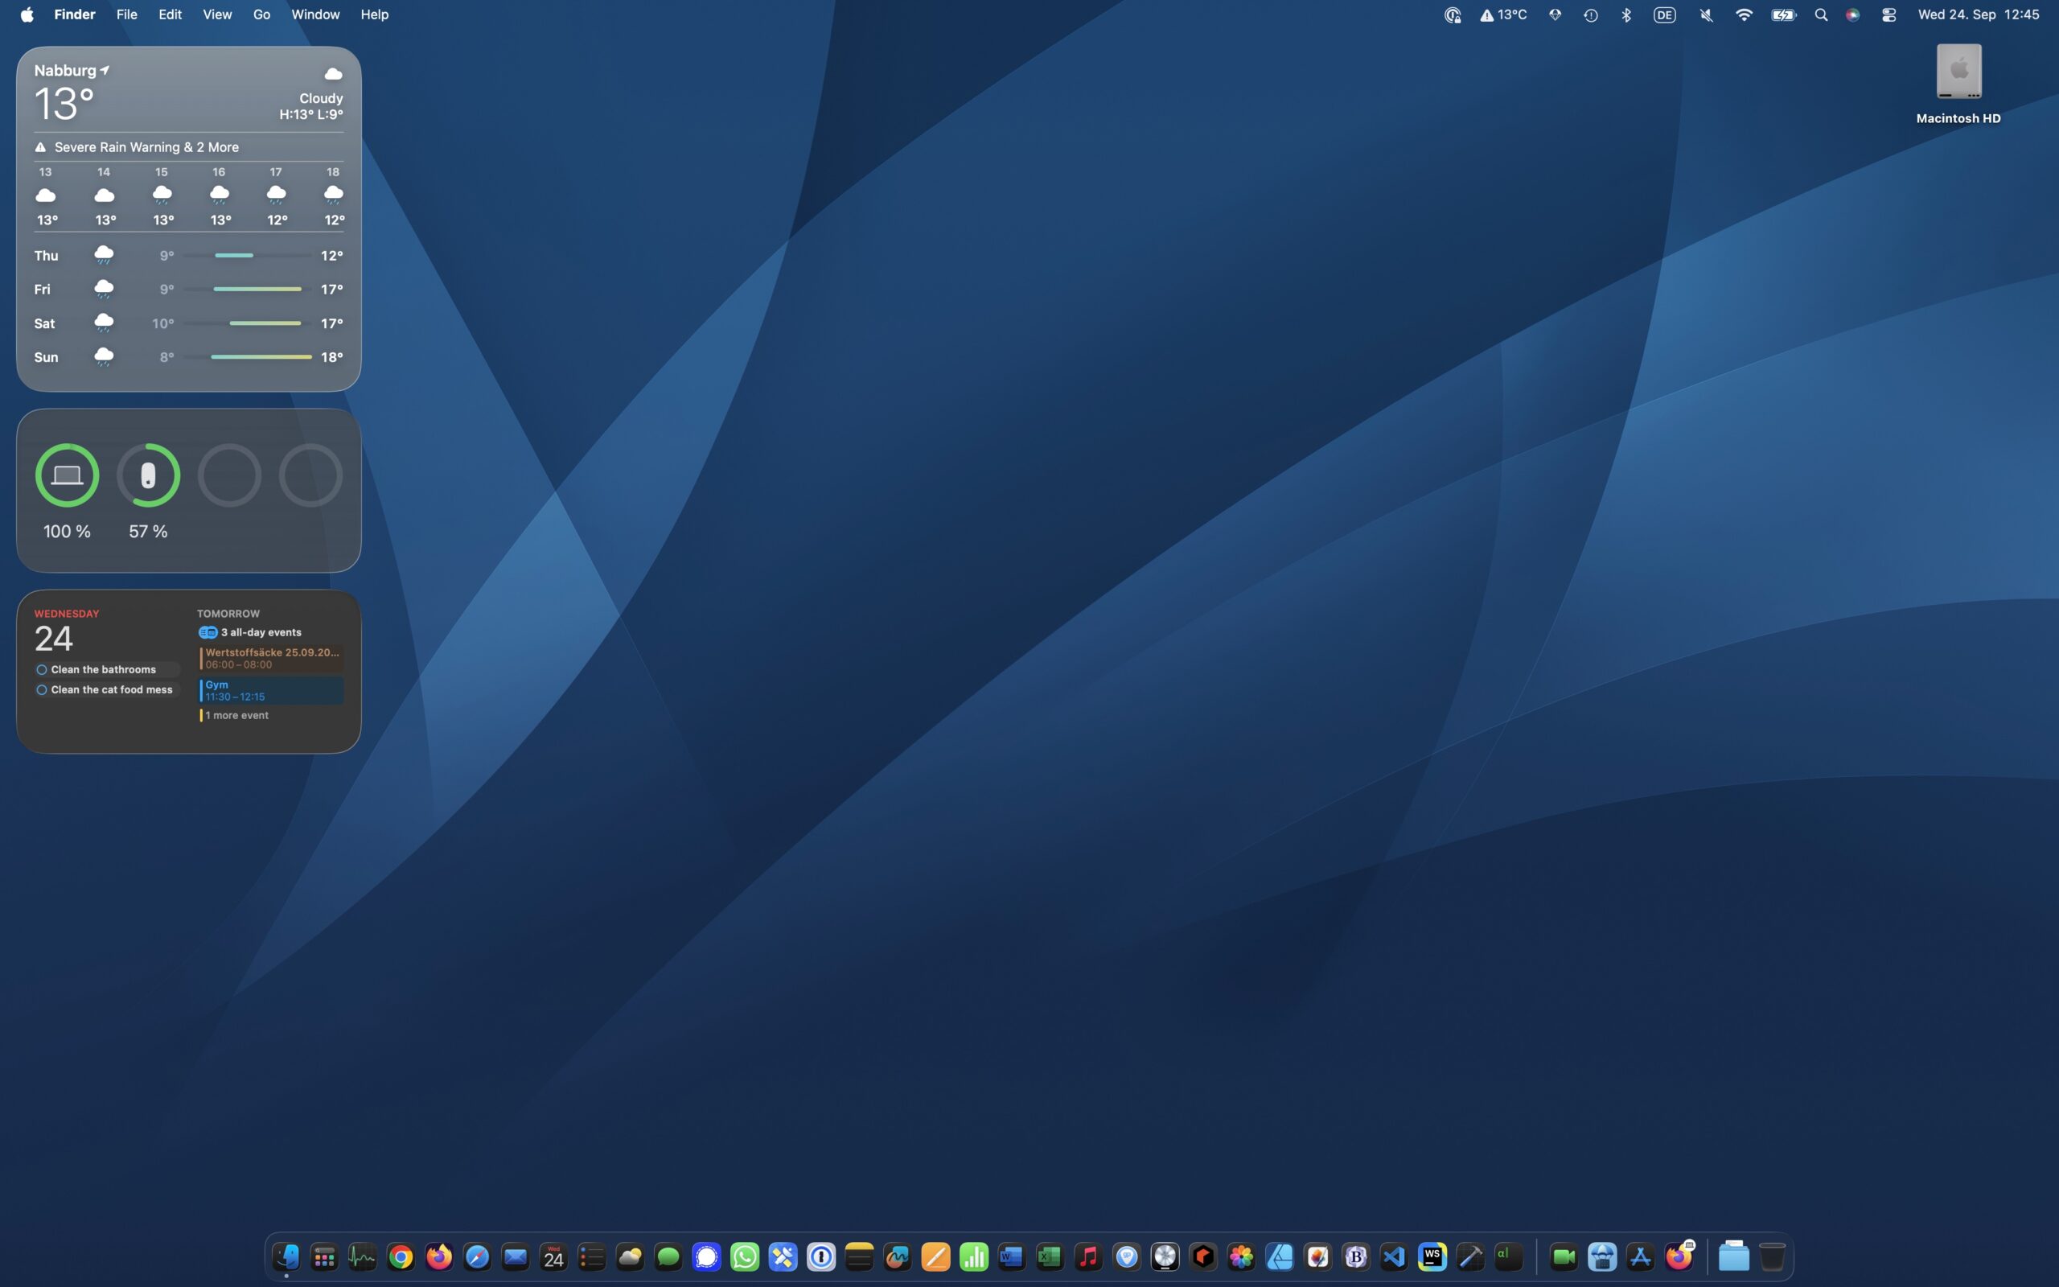Launch WebStorm from the Dock
Viewport: 2059px width, 1287px height.
click(x=1432, y=1256)
